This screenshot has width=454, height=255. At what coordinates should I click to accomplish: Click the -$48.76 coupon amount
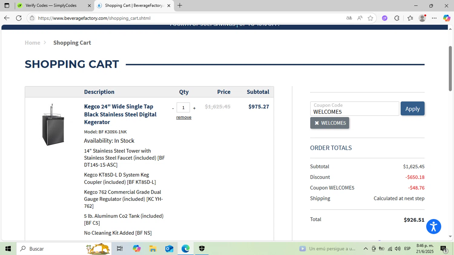click(416, 188)
